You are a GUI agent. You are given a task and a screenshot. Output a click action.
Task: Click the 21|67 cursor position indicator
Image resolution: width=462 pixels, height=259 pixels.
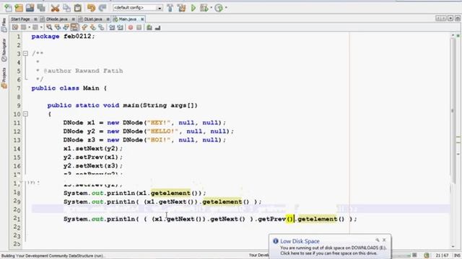(x=442, y=255)
